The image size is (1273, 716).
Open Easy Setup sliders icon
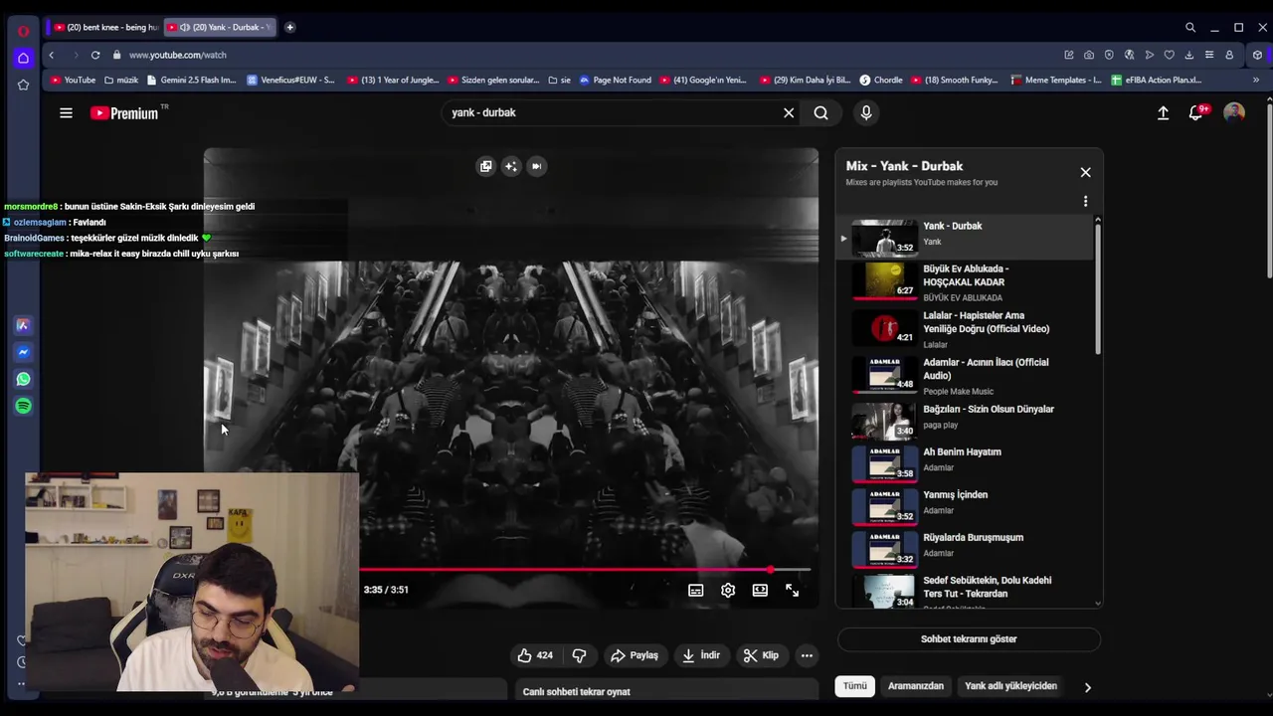coord(1208,55)
